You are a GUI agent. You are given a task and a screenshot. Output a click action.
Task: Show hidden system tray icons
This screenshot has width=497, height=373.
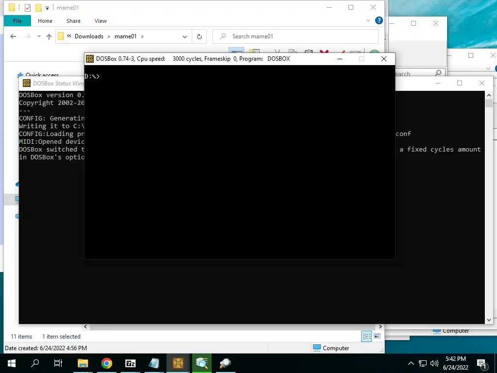coord(411,363)
